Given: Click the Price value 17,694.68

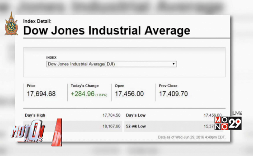Looking at the screenshot, I should [41, 94].
